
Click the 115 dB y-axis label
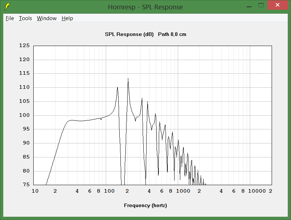click(24, 73)
